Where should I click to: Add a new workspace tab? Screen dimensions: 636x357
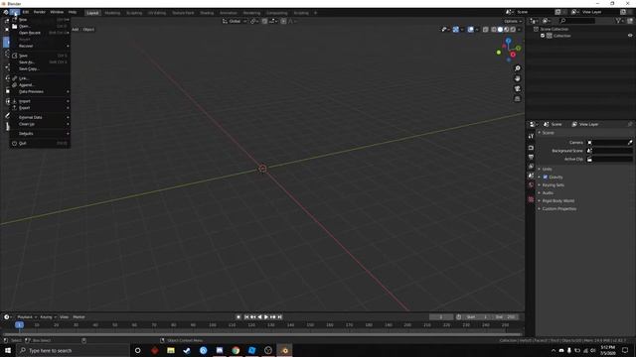coord(315,13)
